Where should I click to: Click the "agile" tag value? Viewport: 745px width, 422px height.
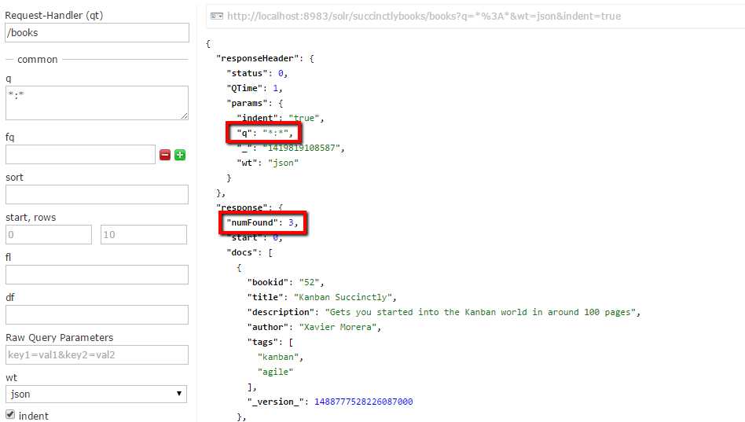[x=275, y=372]
